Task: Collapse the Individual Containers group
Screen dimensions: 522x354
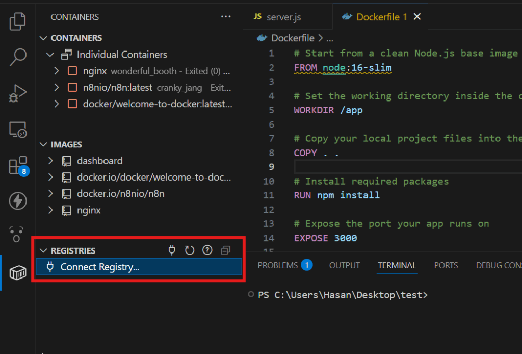Action: tap(50, 54)
